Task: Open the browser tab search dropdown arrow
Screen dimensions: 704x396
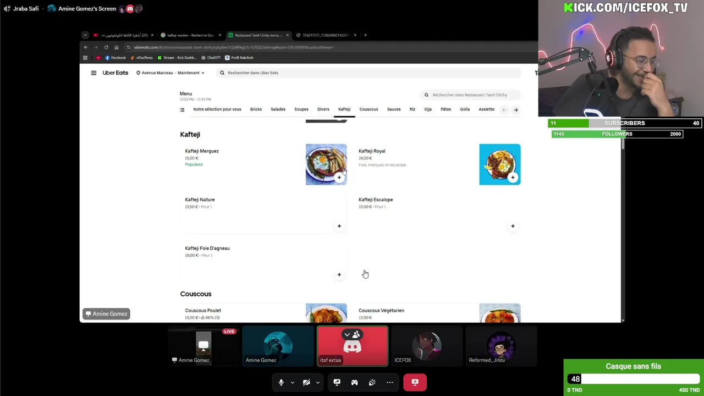Action: click(85, 35)
